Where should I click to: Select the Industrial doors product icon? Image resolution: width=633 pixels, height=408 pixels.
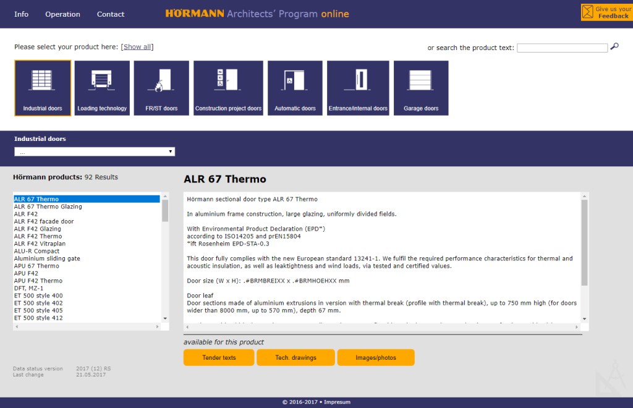pyautogui.click(x=43, y=88)
